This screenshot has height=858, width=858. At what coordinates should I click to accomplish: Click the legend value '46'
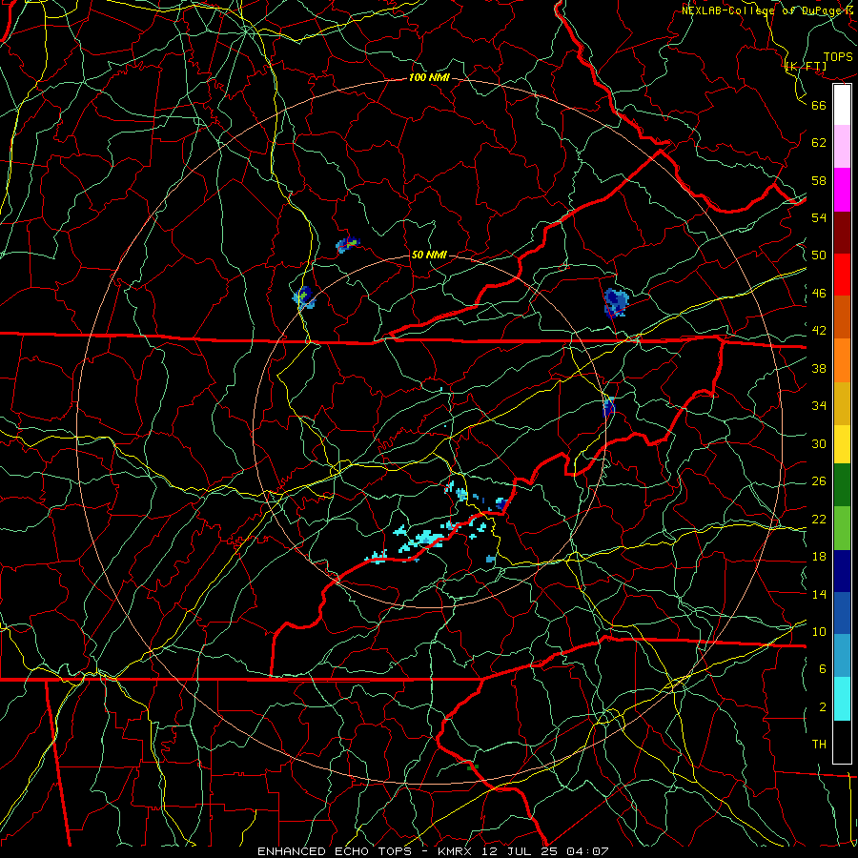(x=819, y=294)
